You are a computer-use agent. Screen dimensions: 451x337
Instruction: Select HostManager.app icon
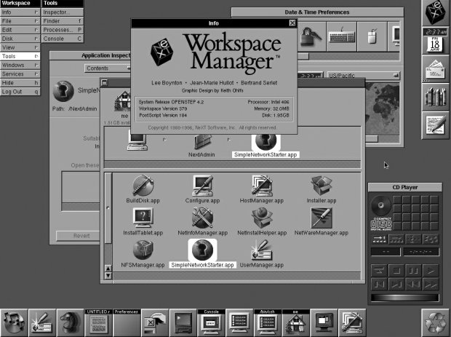click(x=262, y=186)
